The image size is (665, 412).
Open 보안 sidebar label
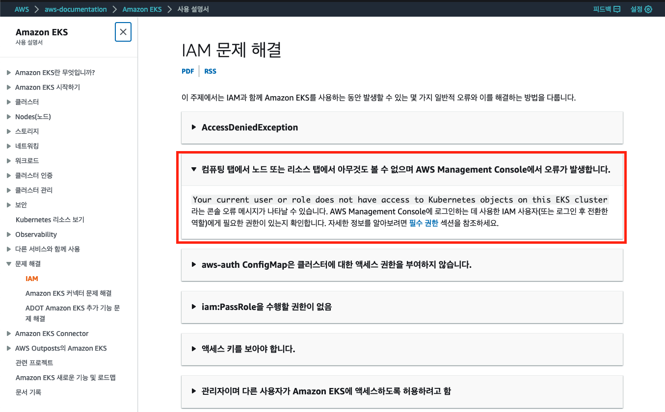pyautogui.click(x=21, y=205)
